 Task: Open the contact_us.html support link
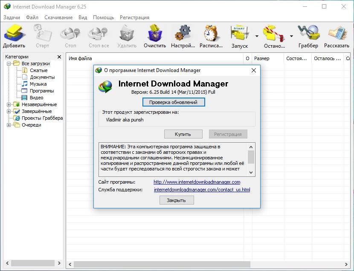pos(202,190)
